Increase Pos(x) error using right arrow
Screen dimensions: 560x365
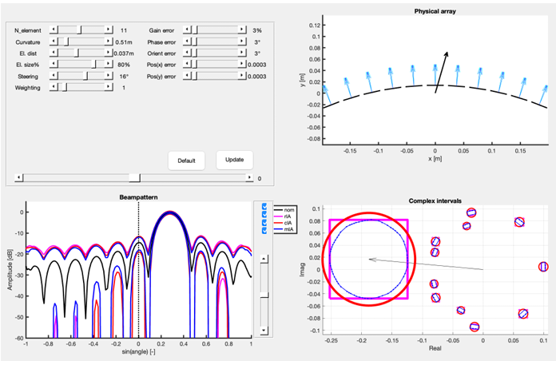243,65
